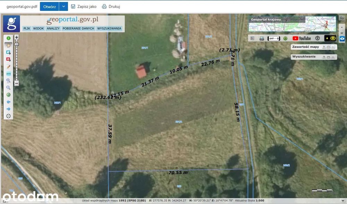Click Drukuj to print
The width and height of the screenshot is (347, 204).
[x=111, y=7]
